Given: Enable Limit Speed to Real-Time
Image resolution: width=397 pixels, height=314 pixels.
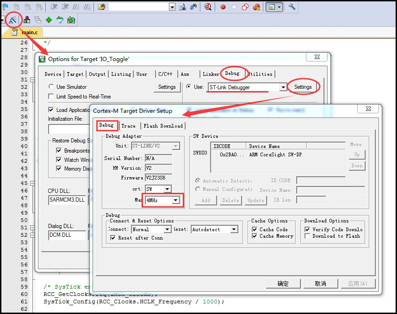Looking at the screenshot, I should 51,96.
